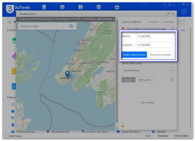The image size is (195, 141).
Task: Open Jailbreak tool
Action: pos(159,132)
